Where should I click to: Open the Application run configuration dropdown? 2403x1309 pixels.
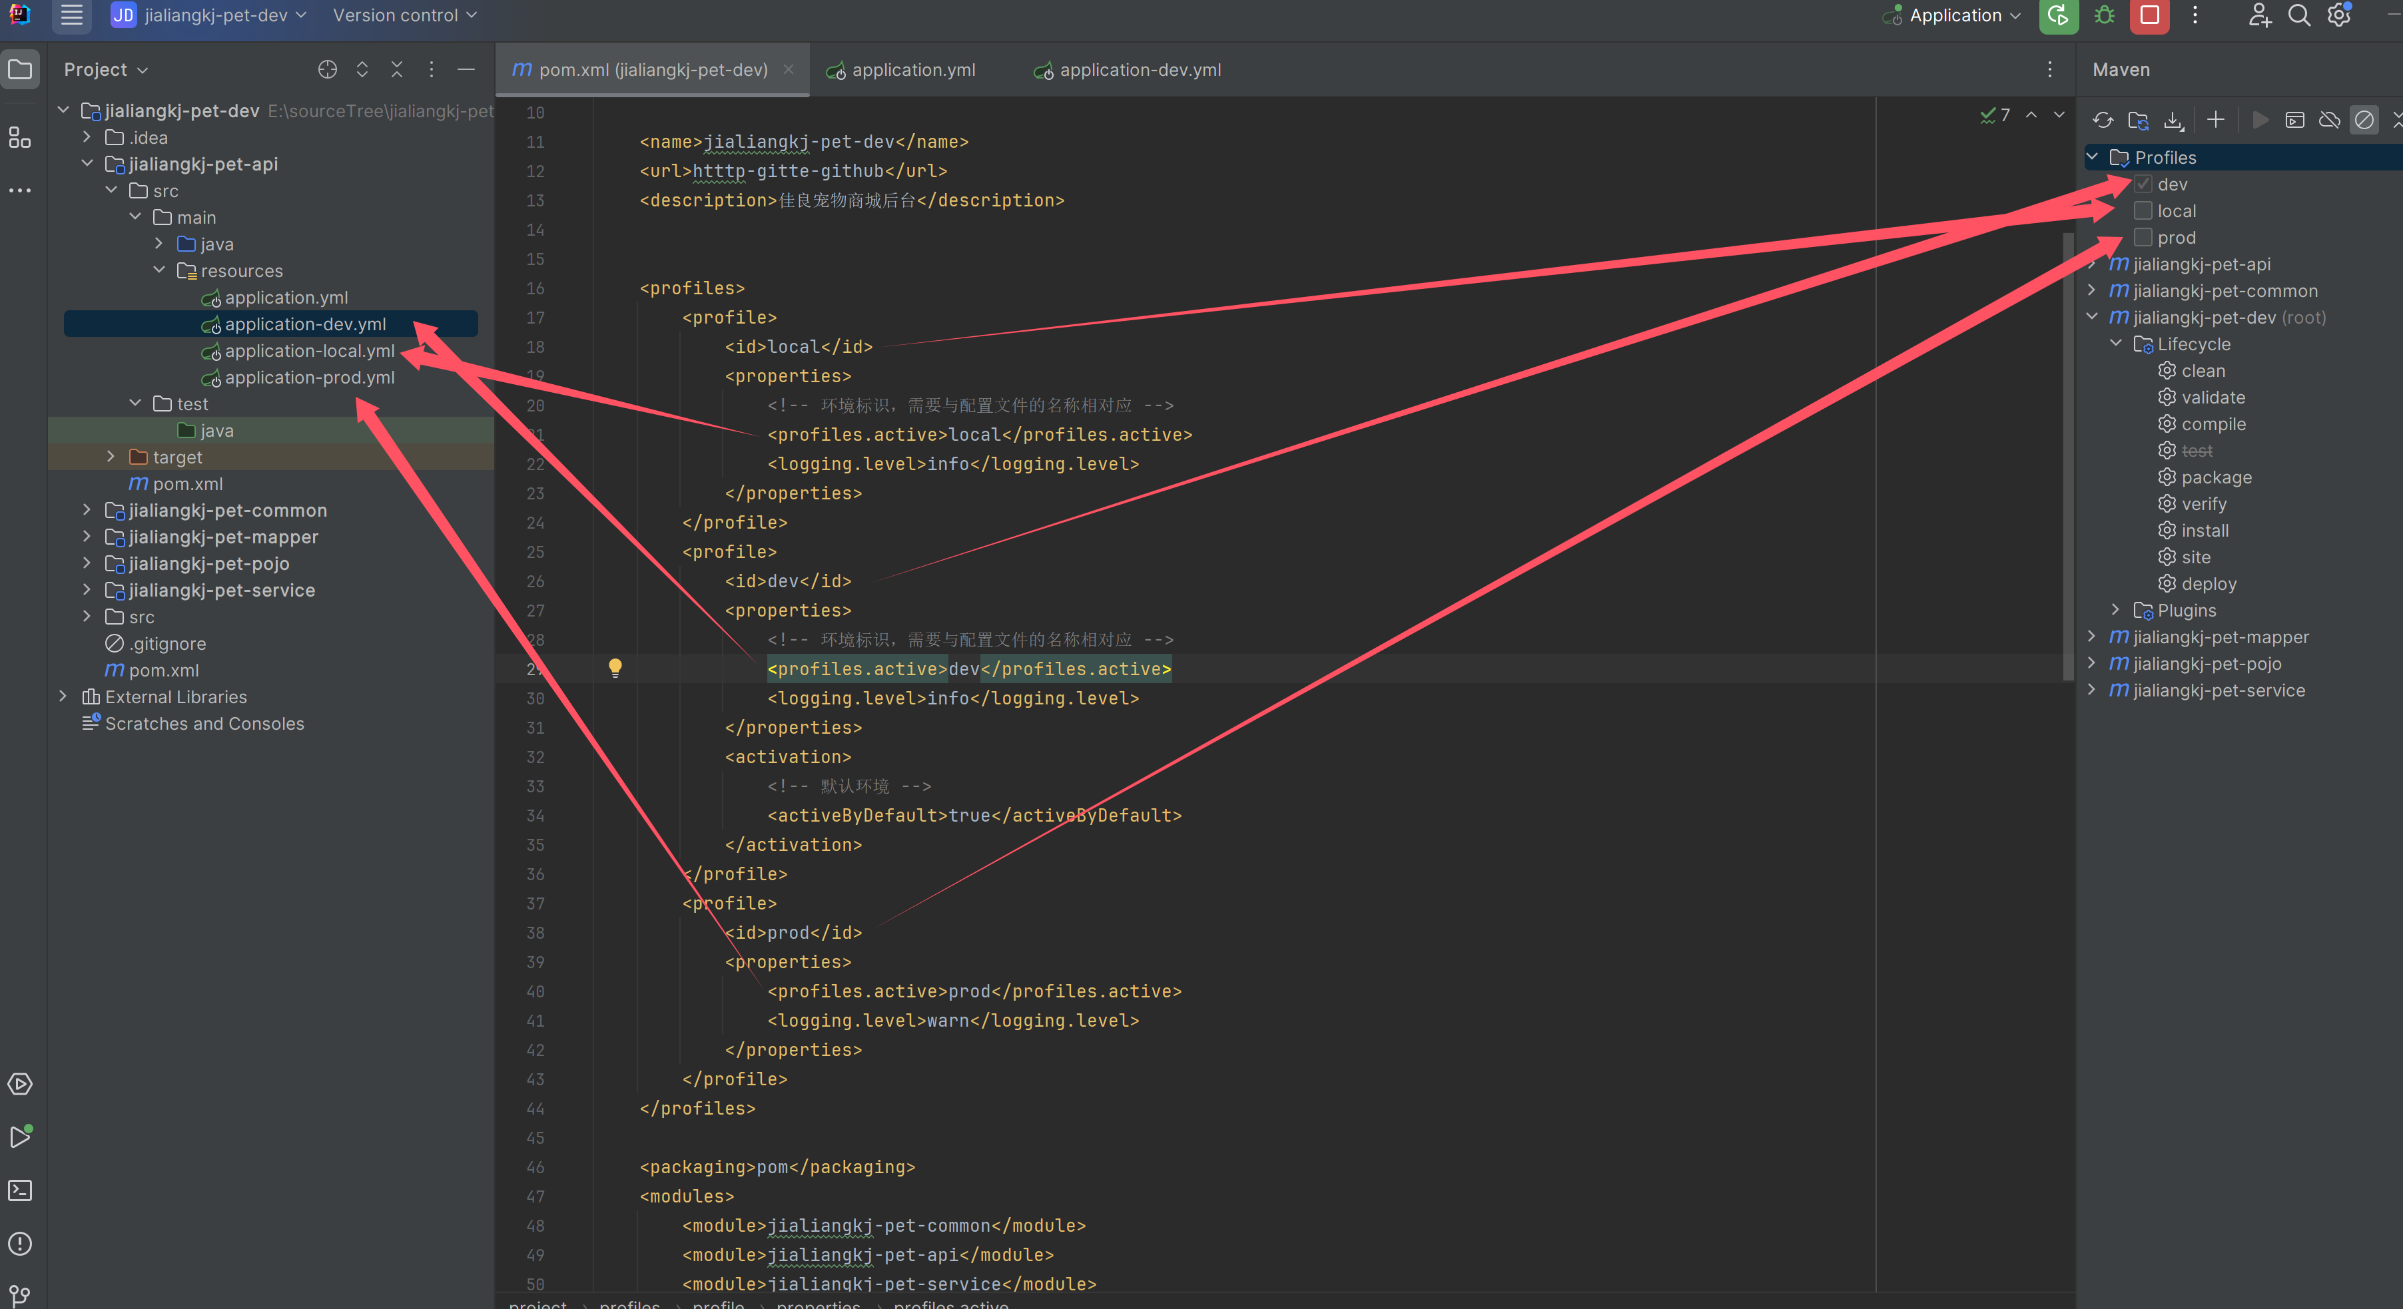1951,16
